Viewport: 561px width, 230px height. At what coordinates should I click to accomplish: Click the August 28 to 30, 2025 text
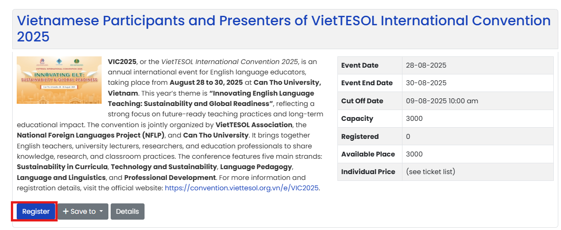(206, 83)
